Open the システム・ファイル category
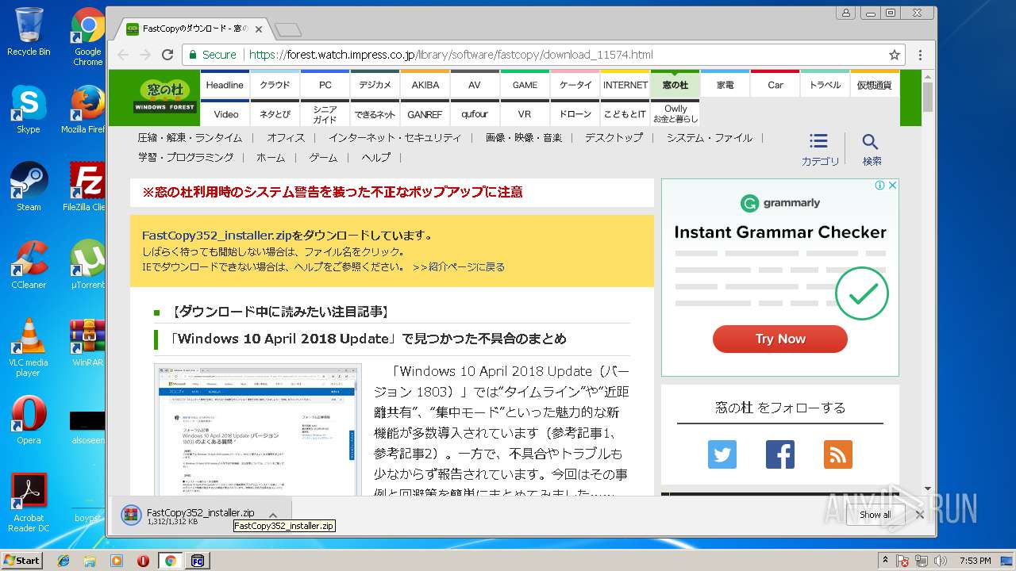Viewport: 1016px width, 571px height. pos(710,137)
